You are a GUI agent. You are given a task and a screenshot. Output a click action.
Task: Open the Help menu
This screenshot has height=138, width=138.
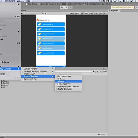pyautogui.click(x=28, y=1)
